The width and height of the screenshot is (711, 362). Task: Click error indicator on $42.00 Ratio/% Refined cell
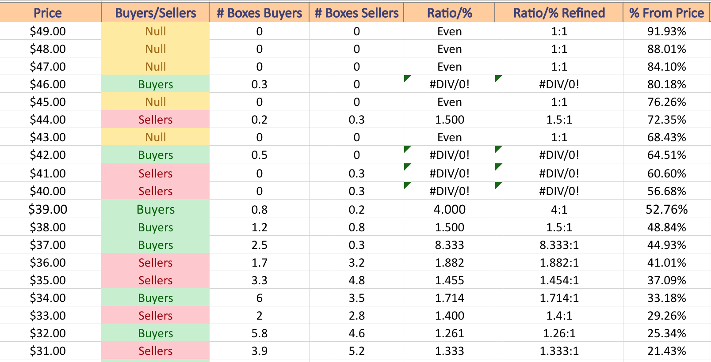498,148
